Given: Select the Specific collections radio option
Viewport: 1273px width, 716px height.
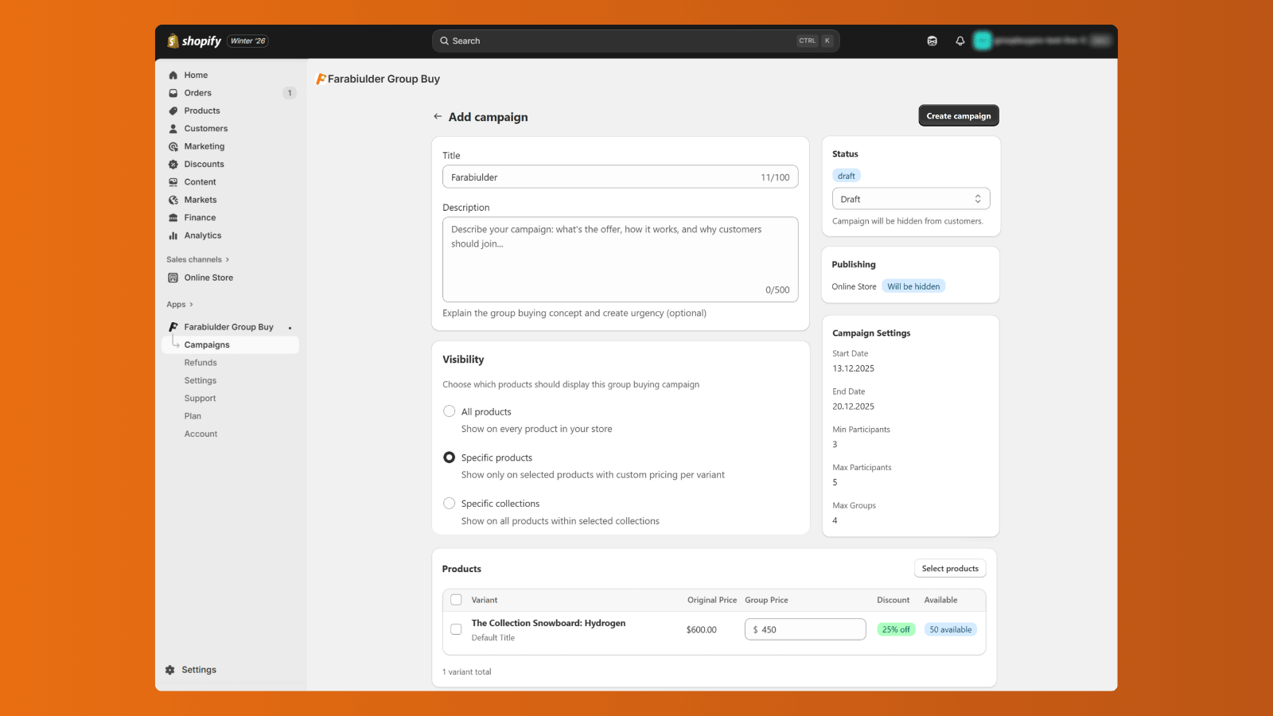Looking at the screenshot, I should point(450,504).
